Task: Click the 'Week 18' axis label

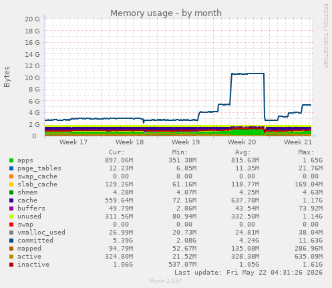Action: pos(130,142)
